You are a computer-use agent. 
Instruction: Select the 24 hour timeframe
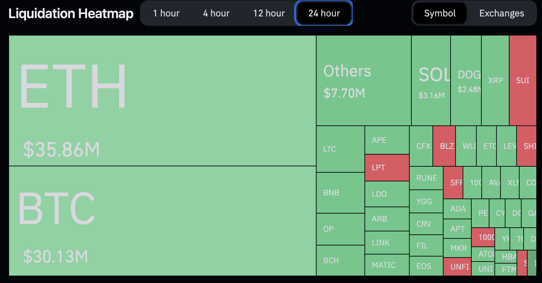(x=324, y=13)
